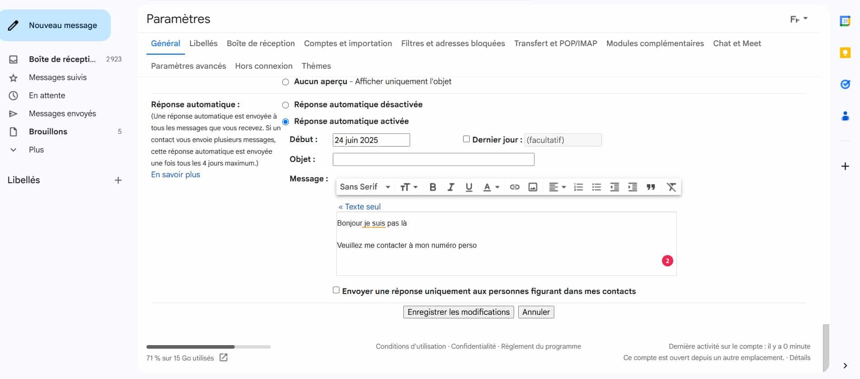Open account activity Détails link
Viewport: 860px width, 379px height.
[800, 358]
